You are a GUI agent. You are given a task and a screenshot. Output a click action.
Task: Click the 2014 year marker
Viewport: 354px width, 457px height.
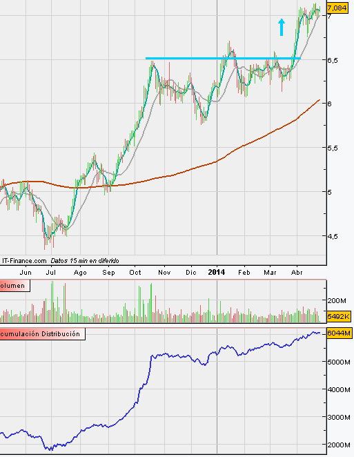click(217, 272)
